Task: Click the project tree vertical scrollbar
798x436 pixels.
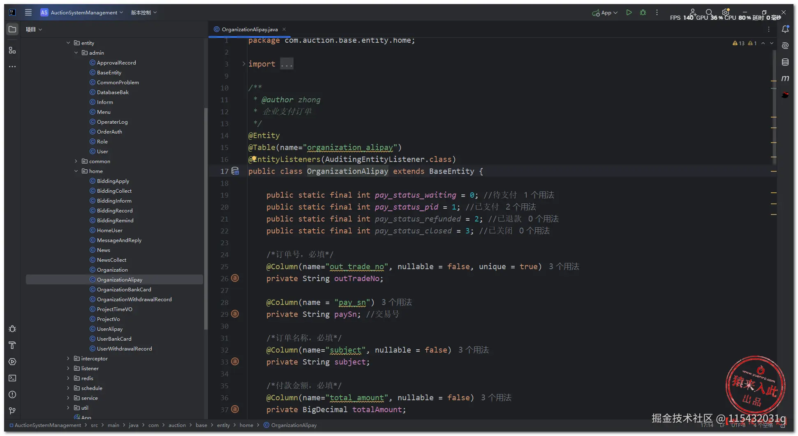Action: click(x=206, y=218)
